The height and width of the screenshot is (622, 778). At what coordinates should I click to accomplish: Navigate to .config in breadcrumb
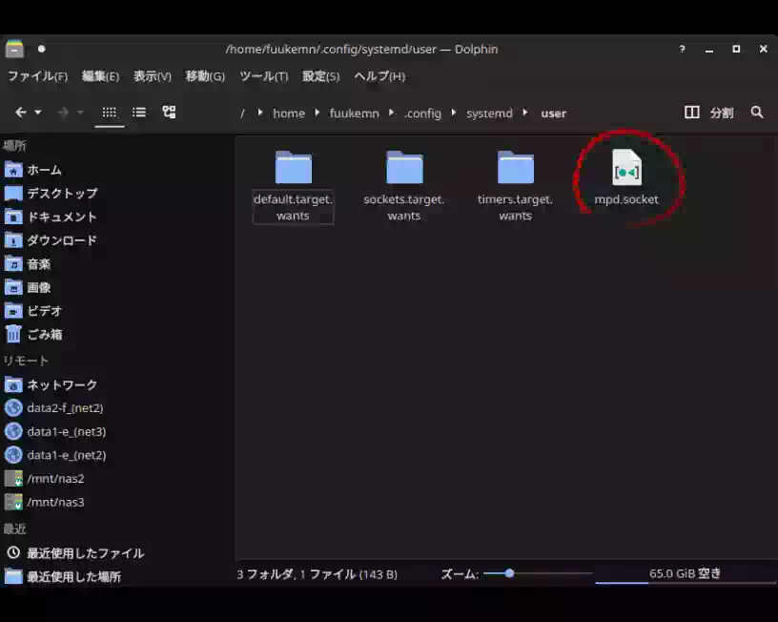pos(422,114)
